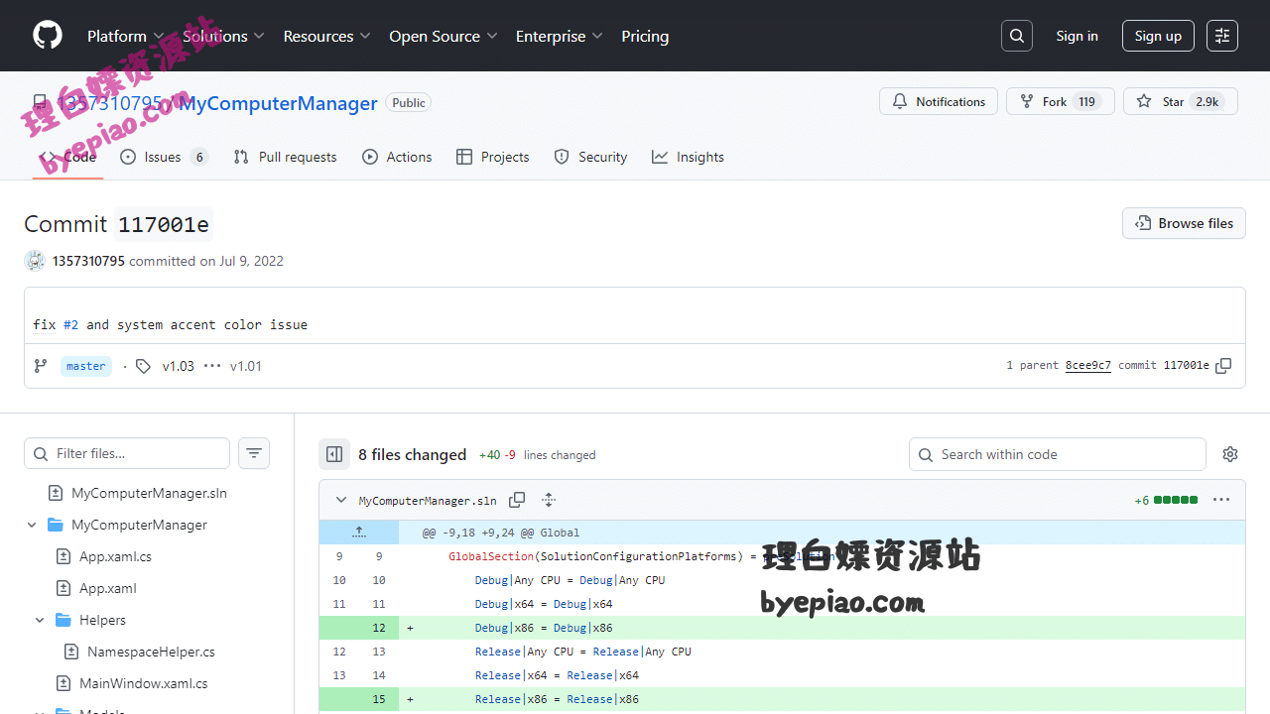Viewport: 1270px width, 714px height.
Task: Open the Resources menu
Action: (326, 36)
